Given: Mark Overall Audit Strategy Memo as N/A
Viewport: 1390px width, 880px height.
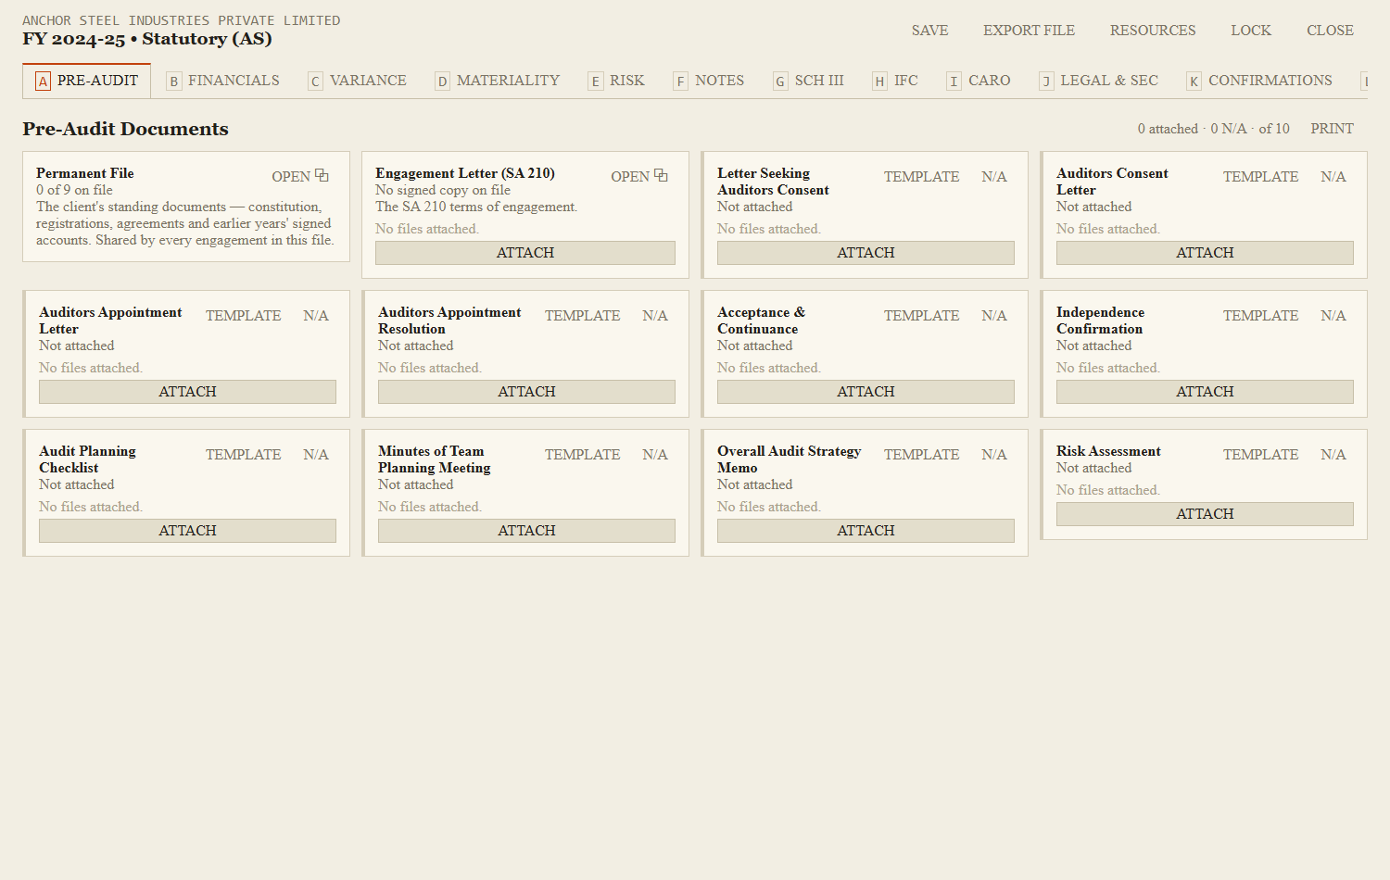Looking at the screenshot, I should tap(994, 455).
